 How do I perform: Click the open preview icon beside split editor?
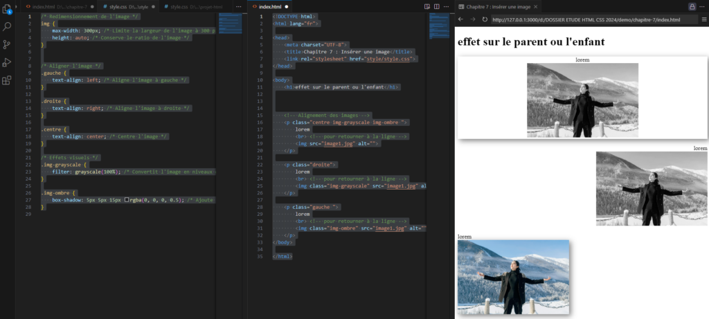coord(427,6)
